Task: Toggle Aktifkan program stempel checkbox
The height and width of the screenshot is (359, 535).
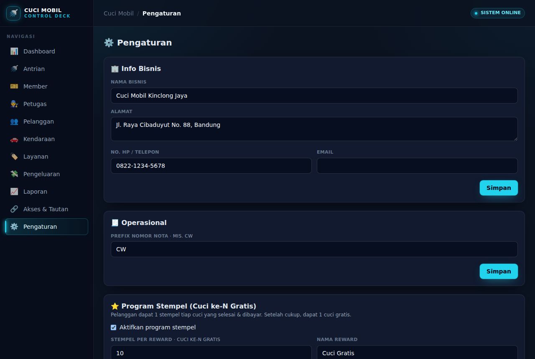Action: [x=113, y=327]
